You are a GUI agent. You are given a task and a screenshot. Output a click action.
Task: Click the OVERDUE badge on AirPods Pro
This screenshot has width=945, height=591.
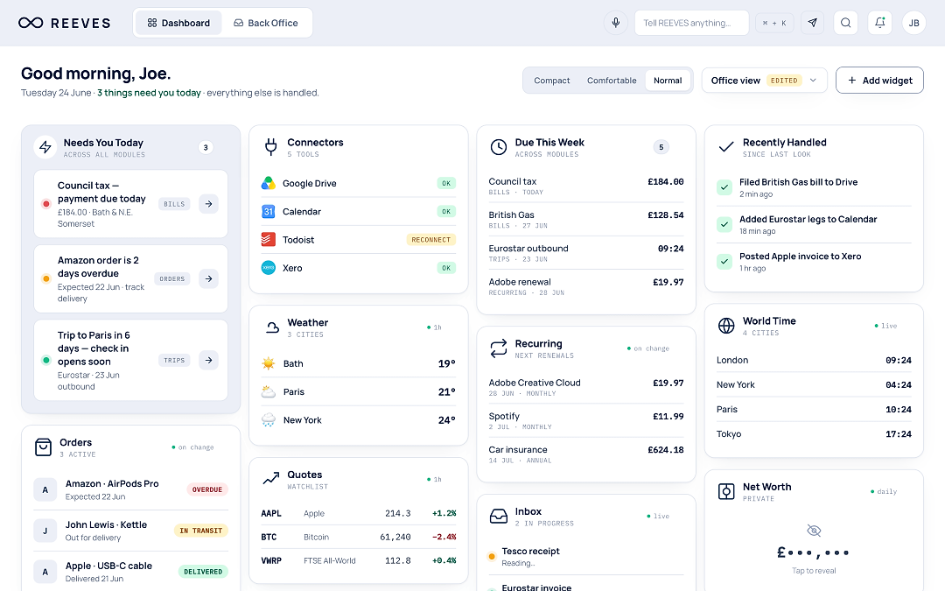click(207, 489)
